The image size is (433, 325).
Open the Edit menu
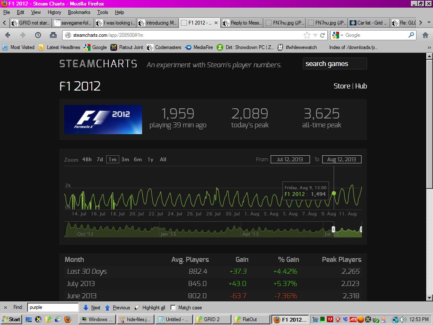(20, 12)
